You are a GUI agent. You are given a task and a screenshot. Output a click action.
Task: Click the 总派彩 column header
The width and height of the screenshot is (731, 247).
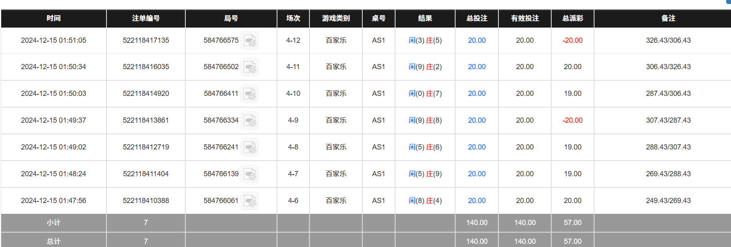click(572, 18)
